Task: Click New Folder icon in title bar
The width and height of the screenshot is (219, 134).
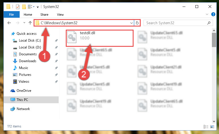Action: [24, 7]
